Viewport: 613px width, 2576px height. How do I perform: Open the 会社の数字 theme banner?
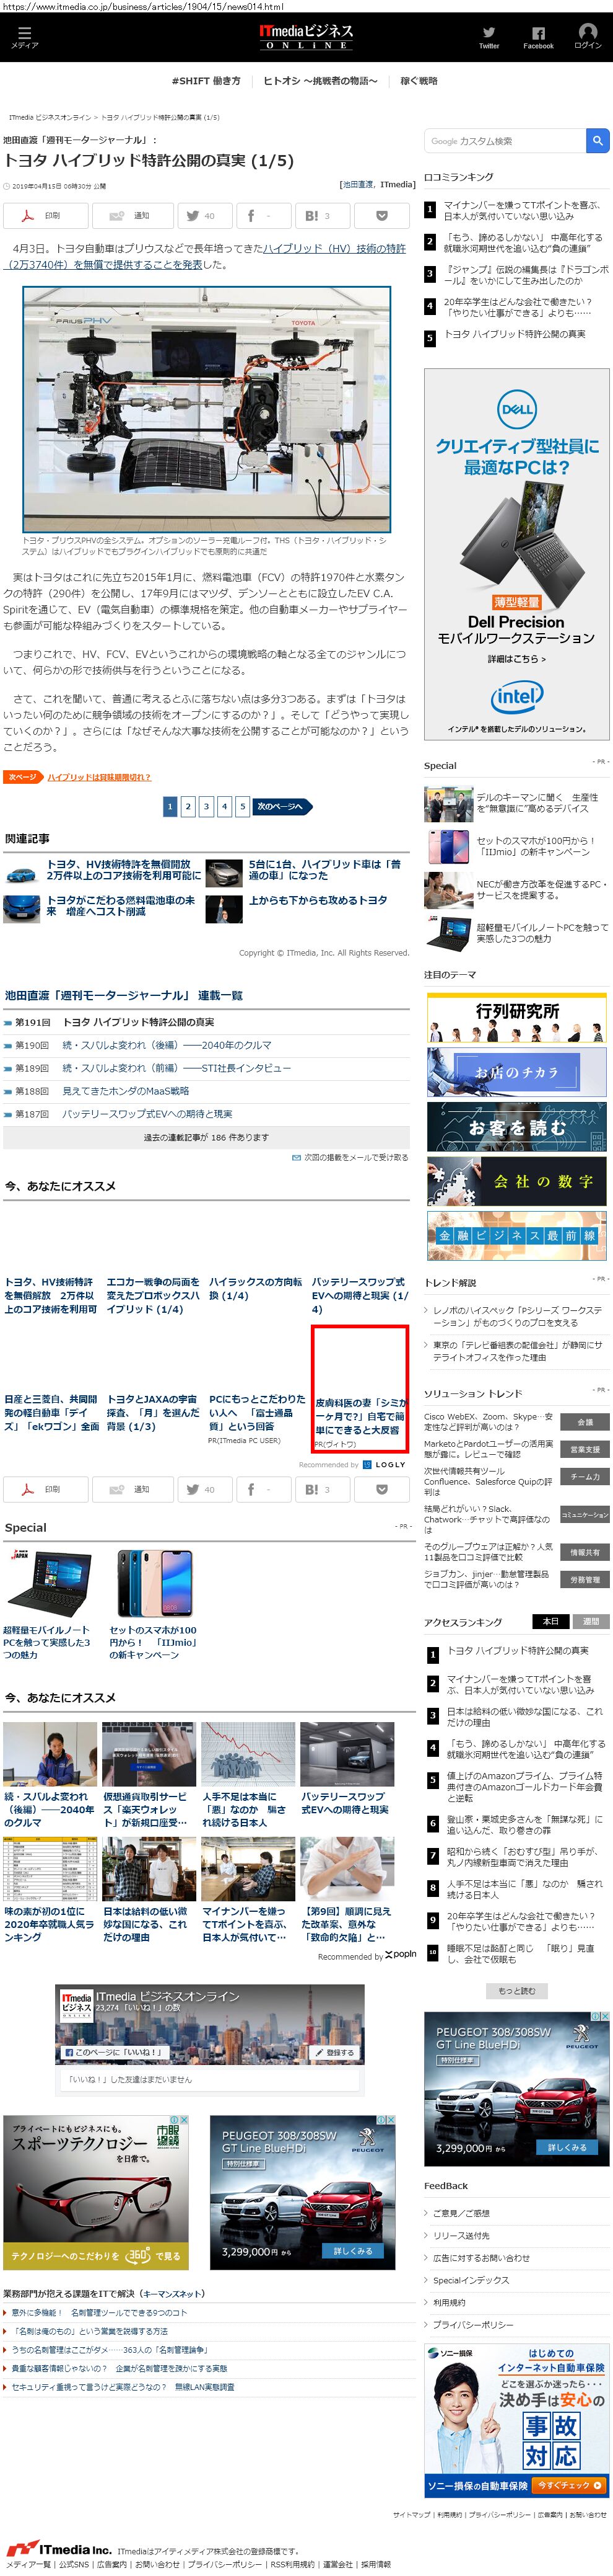point(516,1181)
